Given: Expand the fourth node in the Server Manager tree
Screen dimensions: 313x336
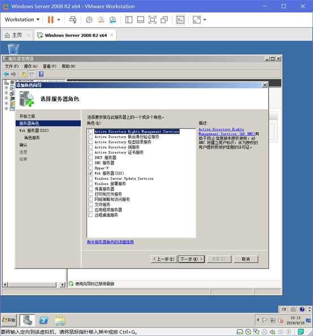Looking at the screenshot, I should pyautogui.click(x=6, y=104).
